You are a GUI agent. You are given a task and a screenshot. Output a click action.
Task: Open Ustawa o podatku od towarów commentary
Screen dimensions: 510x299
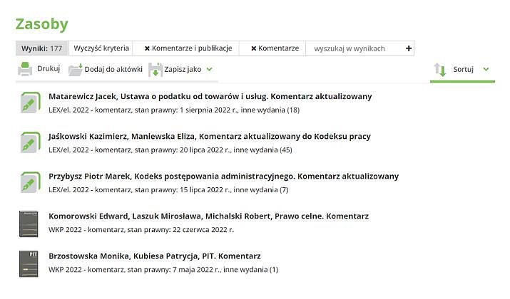210,96
